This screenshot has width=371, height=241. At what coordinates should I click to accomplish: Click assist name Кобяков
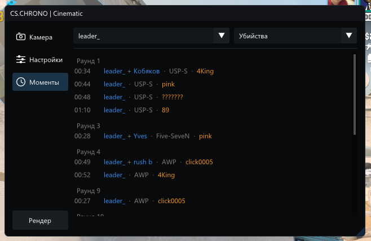(x=147, y=71)
